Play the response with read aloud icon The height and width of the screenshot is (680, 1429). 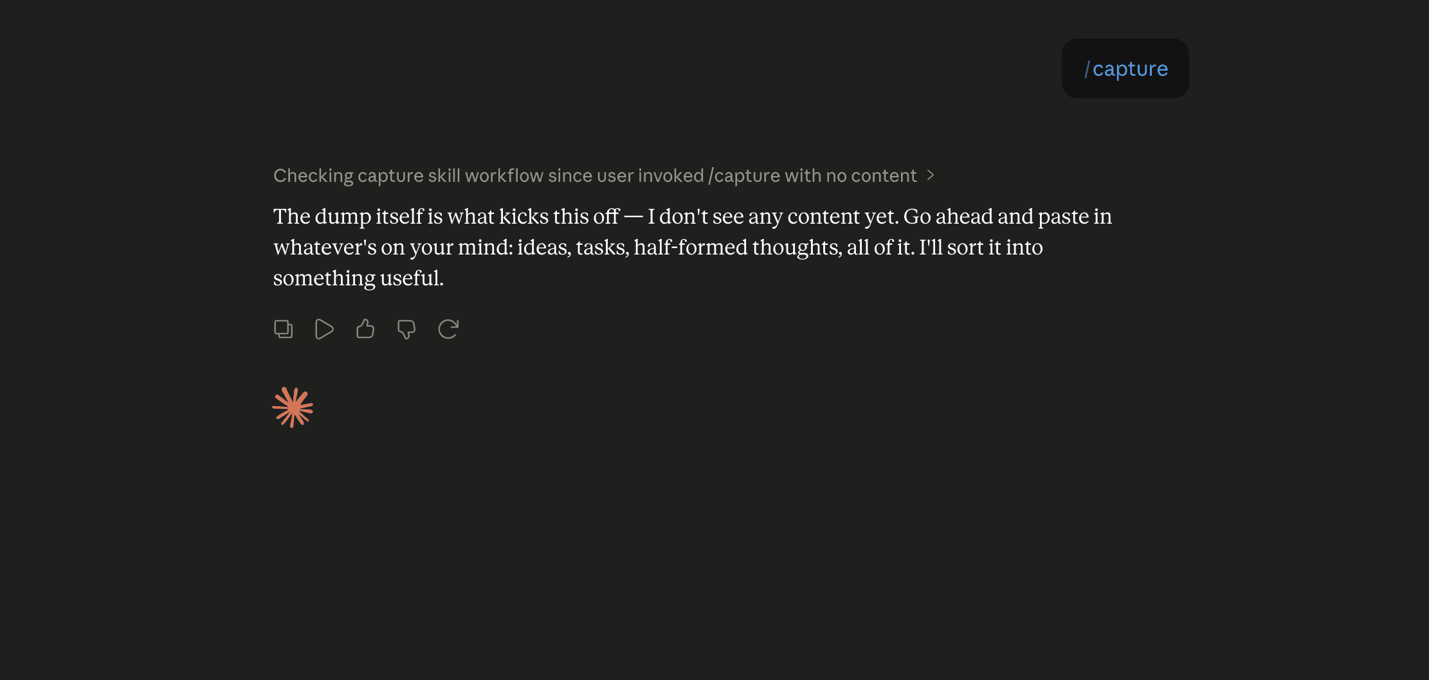pos(324,329)
